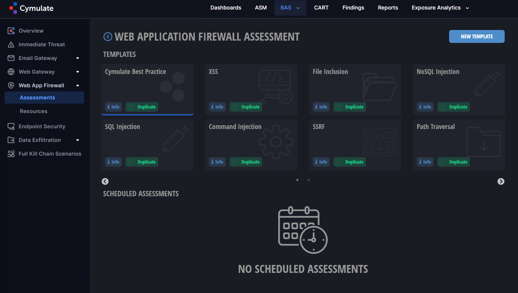The width and height of the screenshot is (518, 293).
Task: Click the Cymulate logo
Action: (x=31, y=8)
